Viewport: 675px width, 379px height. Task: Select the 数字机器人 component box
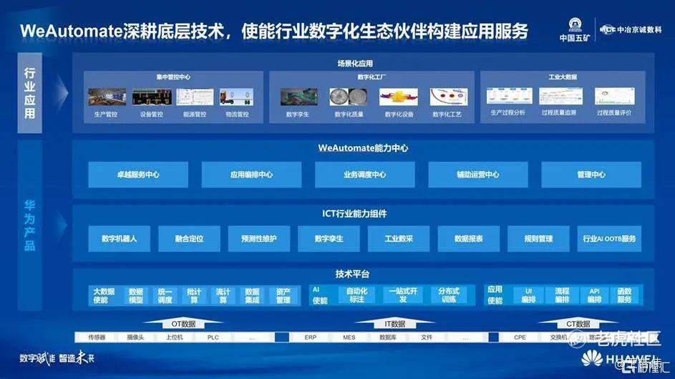(x=120, y=239)
